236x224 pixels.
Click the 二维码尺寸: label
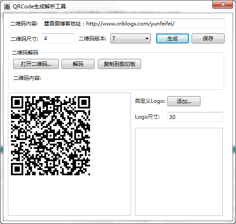click(24, 39)
